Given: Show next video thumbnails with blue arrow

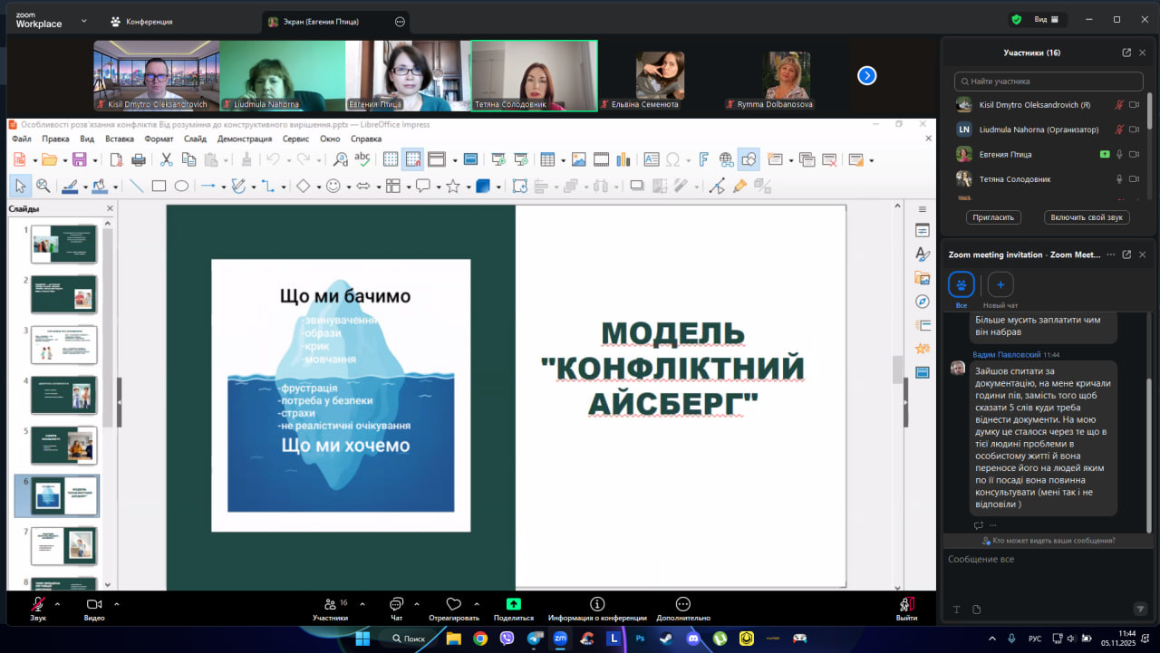Looking at the screenshot, I should point(867,76).
